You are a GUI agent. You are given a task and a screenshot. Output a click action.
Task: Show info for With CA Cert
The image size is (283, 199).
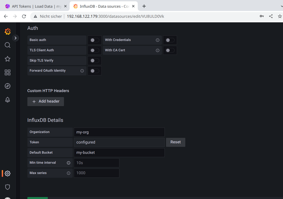pyautogui.click(x=157, y=50)
